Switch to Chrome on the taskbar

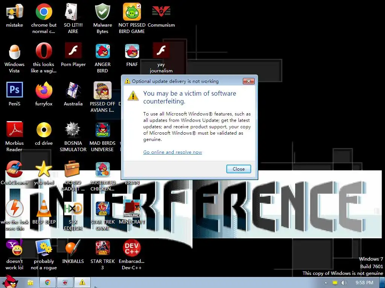tap(48, 283)
